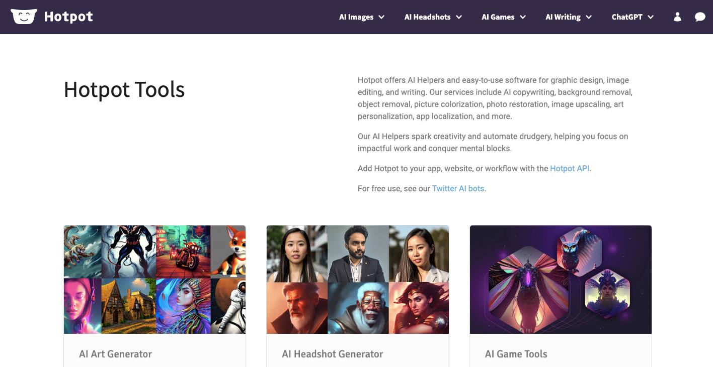The width and height of the screenshot is (713, 367).
Task: Expand the AI Images dropdown chevron
Action: (381, 17)
